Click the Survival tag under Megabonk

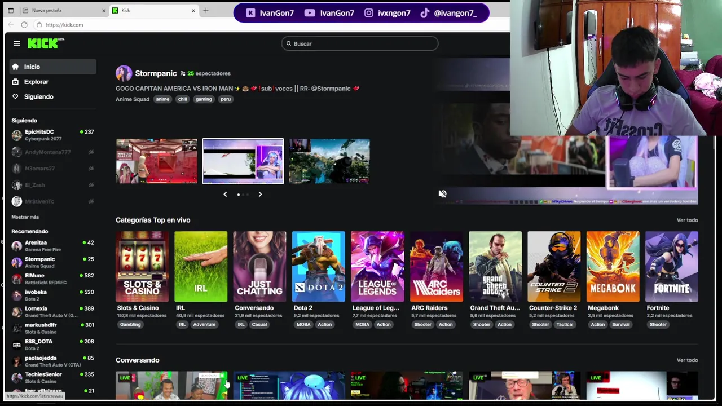(x=620, y=325)
